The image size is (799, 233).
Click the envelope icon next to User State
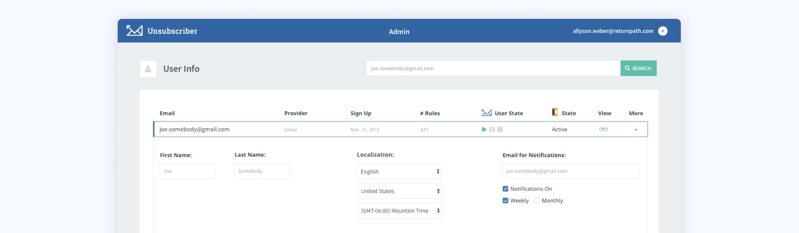[487, 113]
